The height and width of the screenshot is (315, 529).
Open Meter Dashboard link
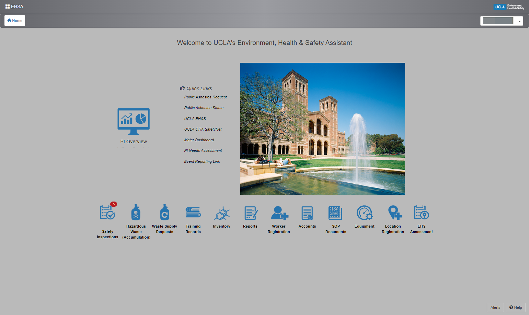pos(199,140)
